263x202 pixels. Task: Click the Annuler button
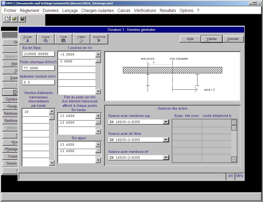pyautogui.click(x=233, y=39)
